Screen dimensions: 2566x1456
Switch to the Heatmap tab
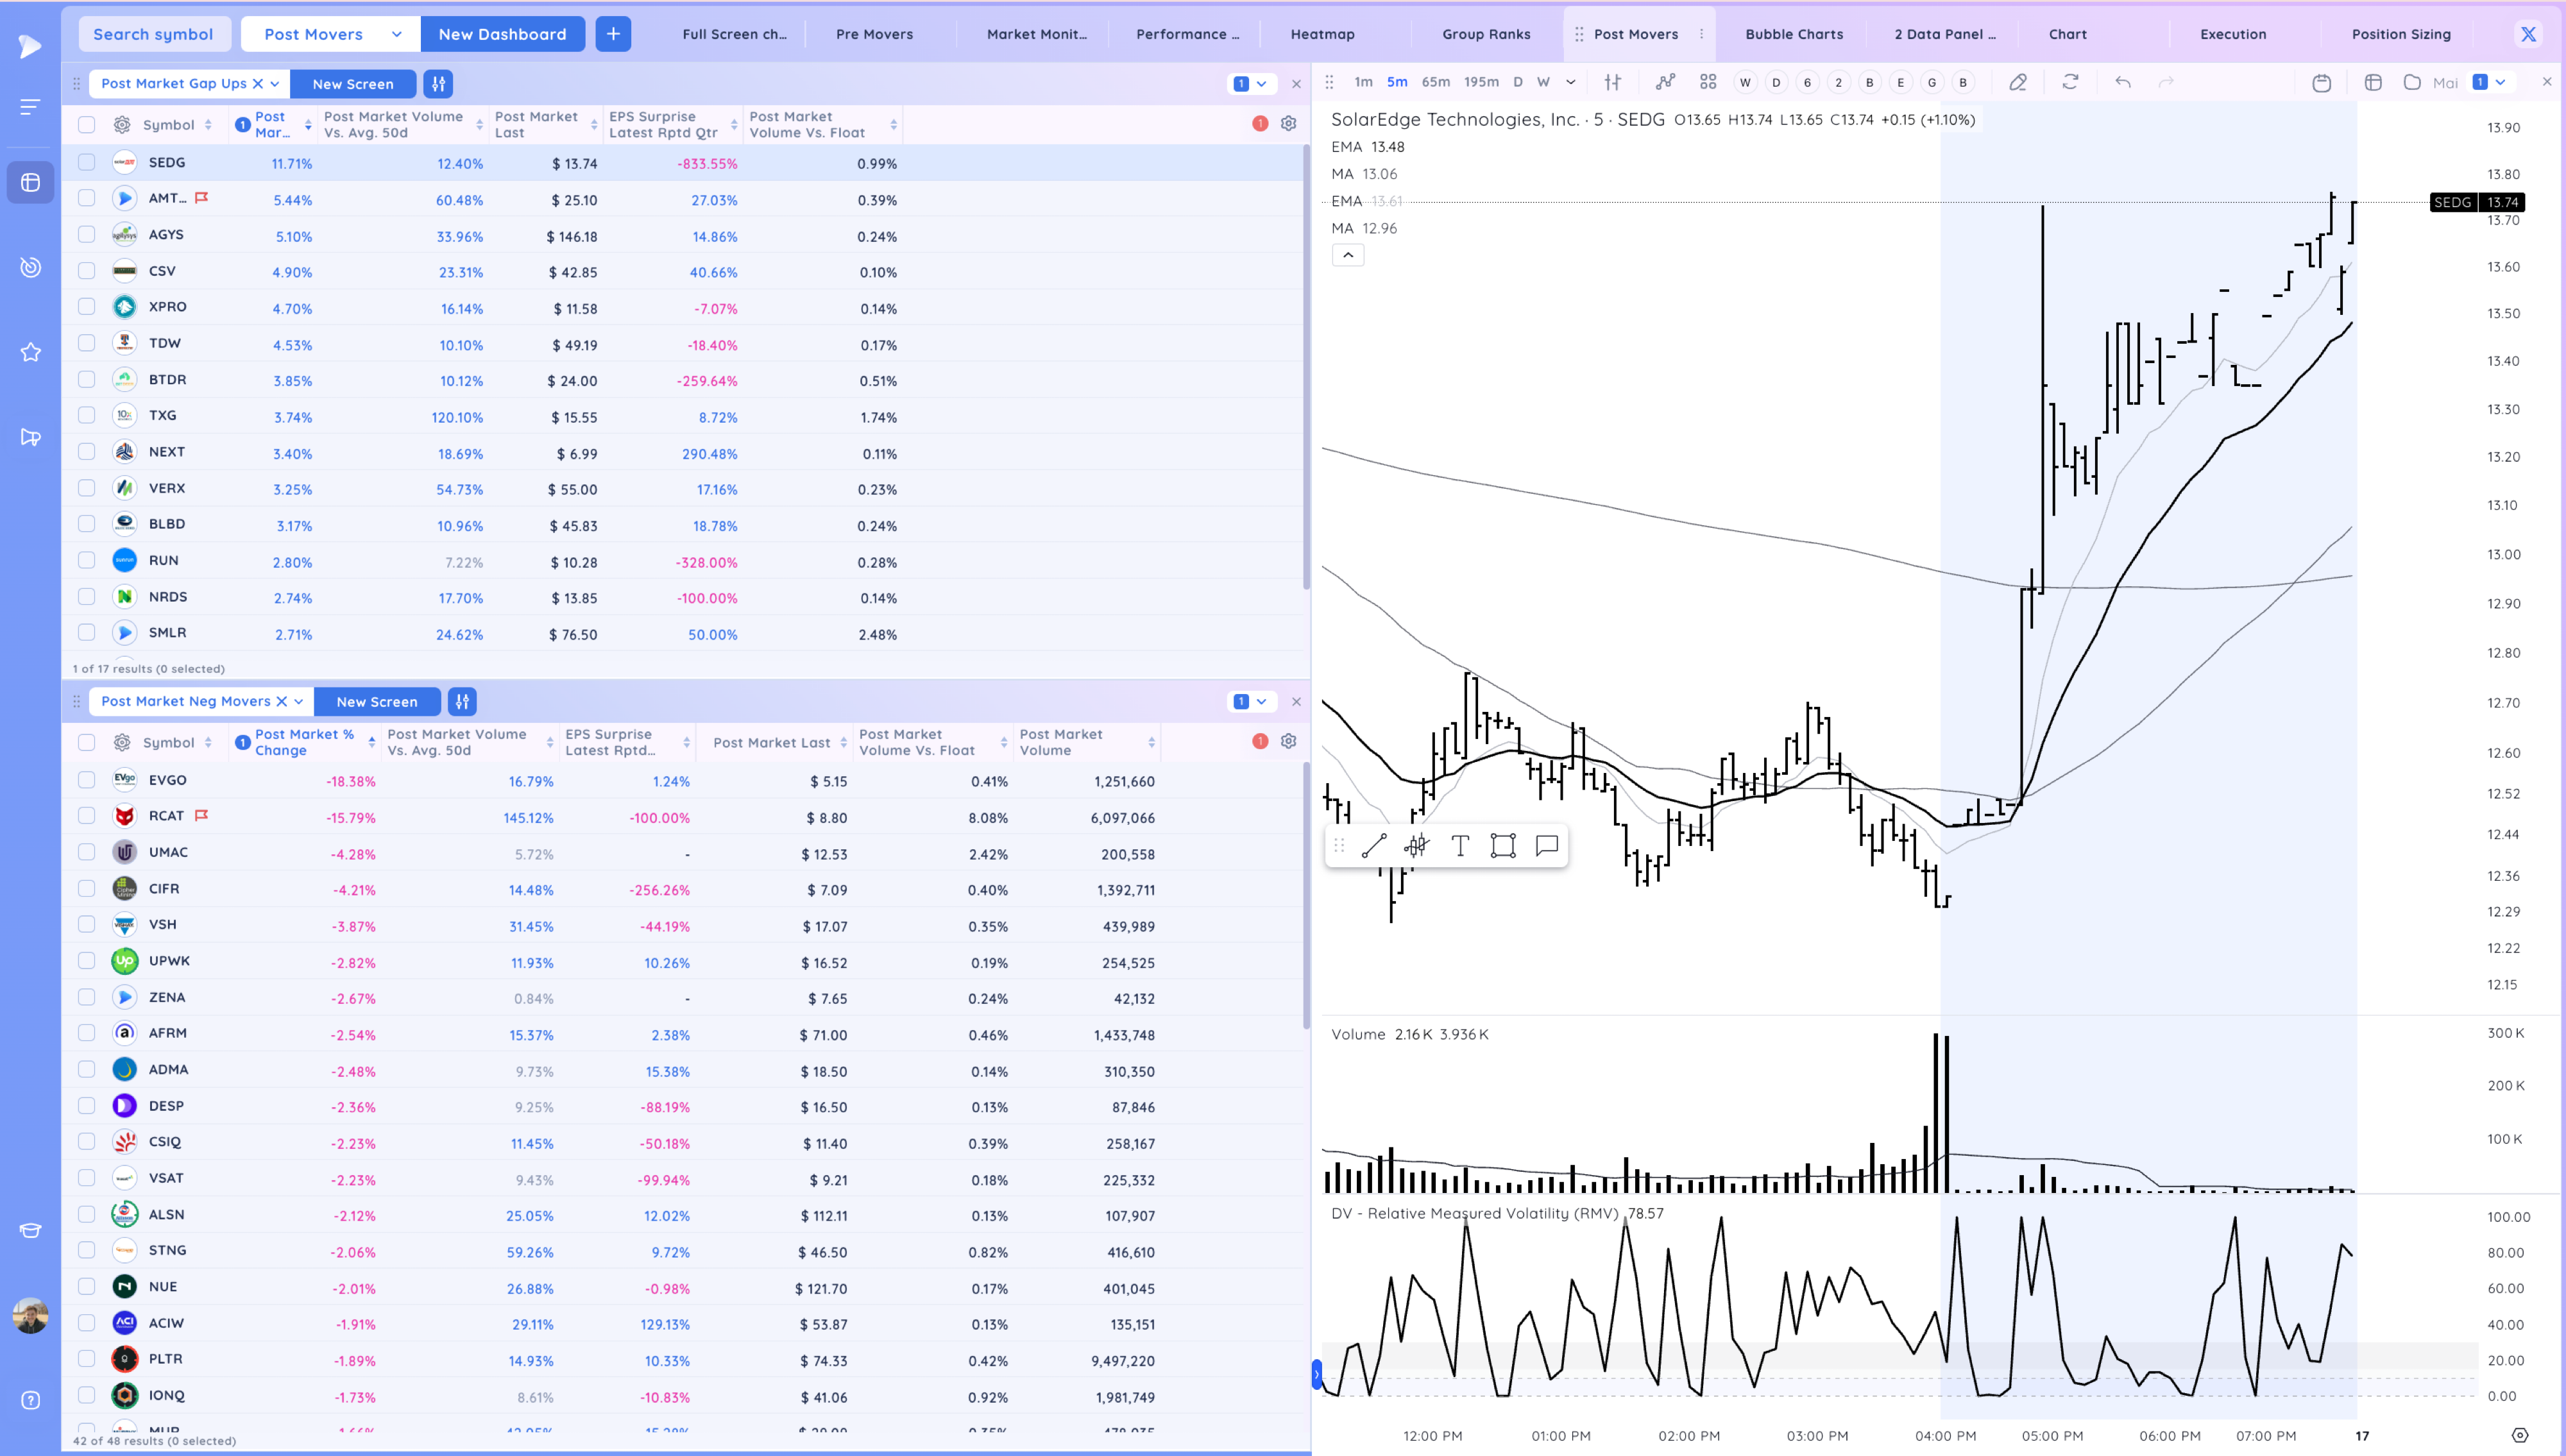[x=1322, y=34]
